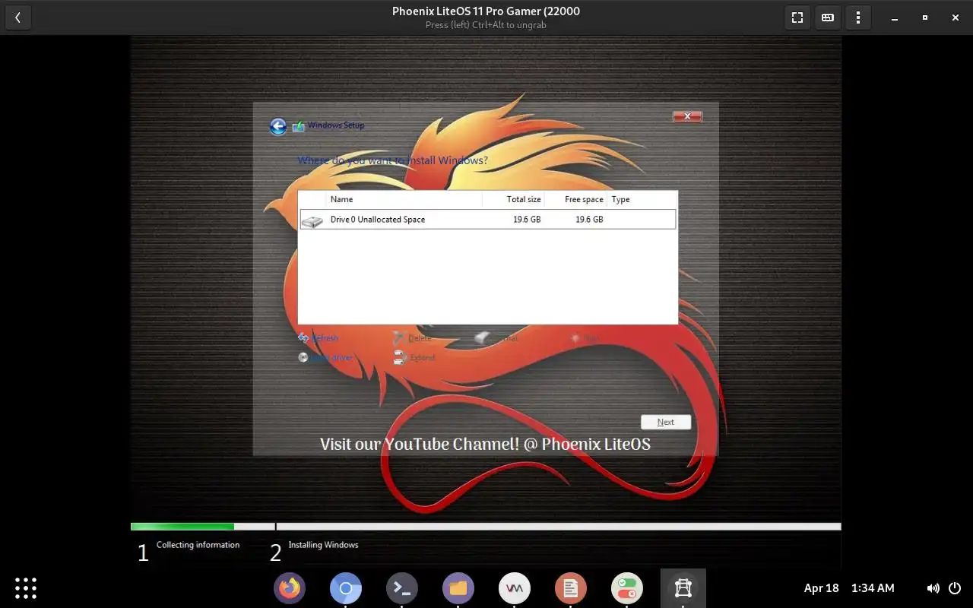Click the "Installing Windows" step label
Image resolution: width=973 pixels, height=608 pixels.
323,545
